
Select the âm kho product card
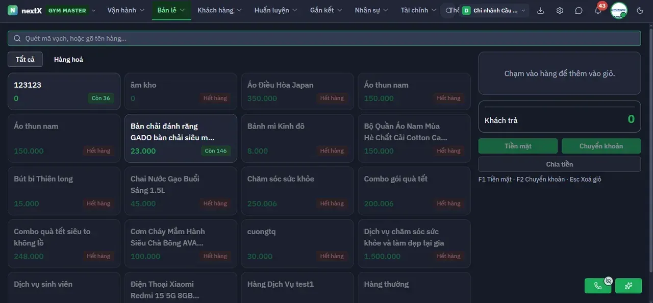[181, 91]
